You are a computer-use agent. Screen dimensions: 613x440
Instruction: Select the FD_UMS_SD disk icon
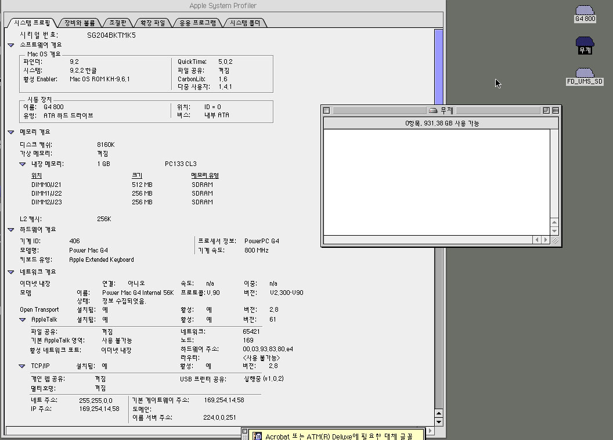tap(585, 73)
